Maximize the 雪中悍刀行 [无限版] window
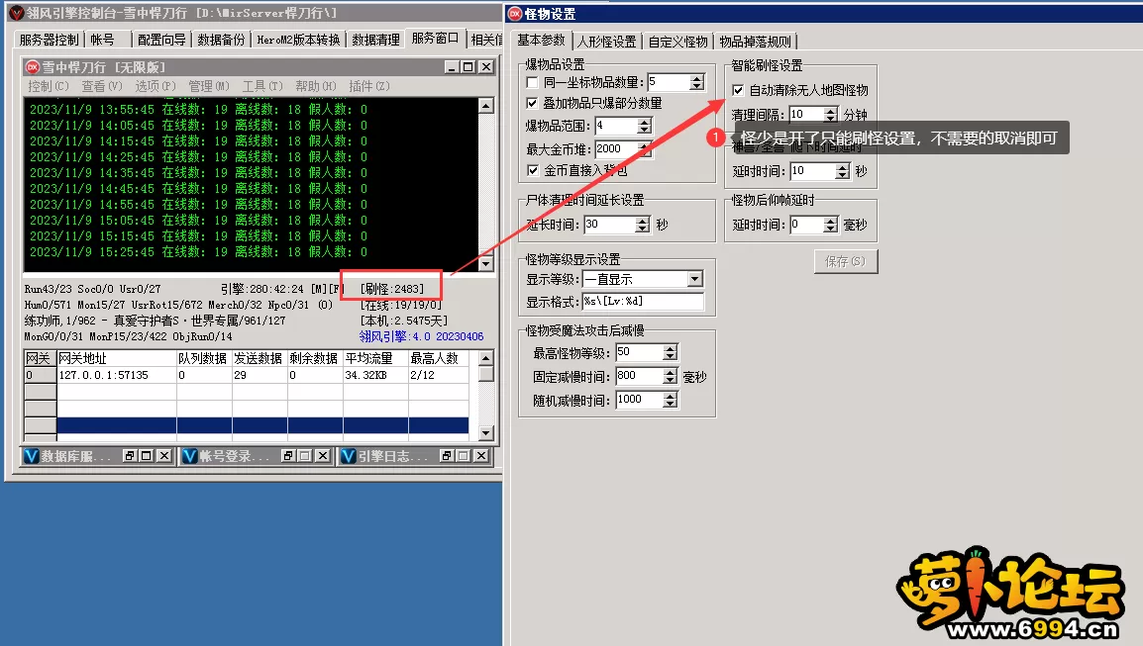Viewport: 1143px width, 646px height. [468, 67]
